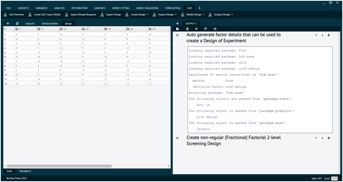Select column header C
Viewport: 343px width, 182px height.
[x=25, y=29]
